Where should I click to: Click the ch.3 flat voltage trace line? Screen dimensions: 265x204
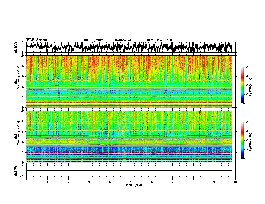[x=129, y=171]
